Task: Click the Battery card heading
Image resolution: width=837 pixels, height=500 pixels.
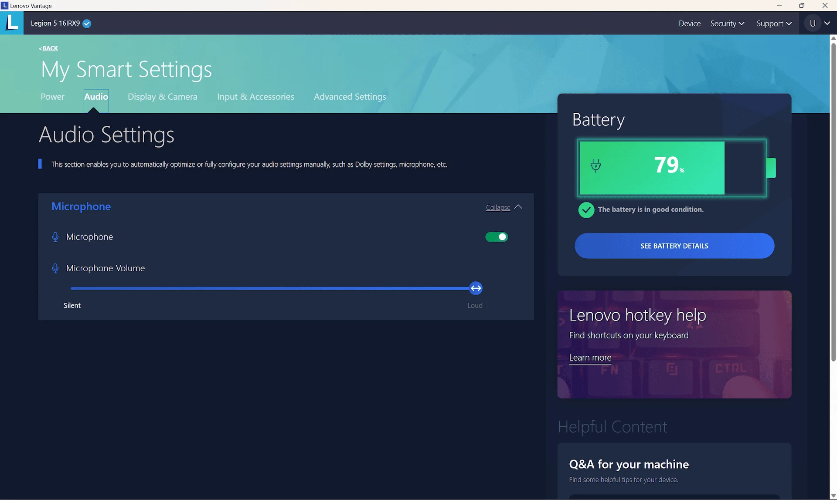Action: tap(598, 120)
